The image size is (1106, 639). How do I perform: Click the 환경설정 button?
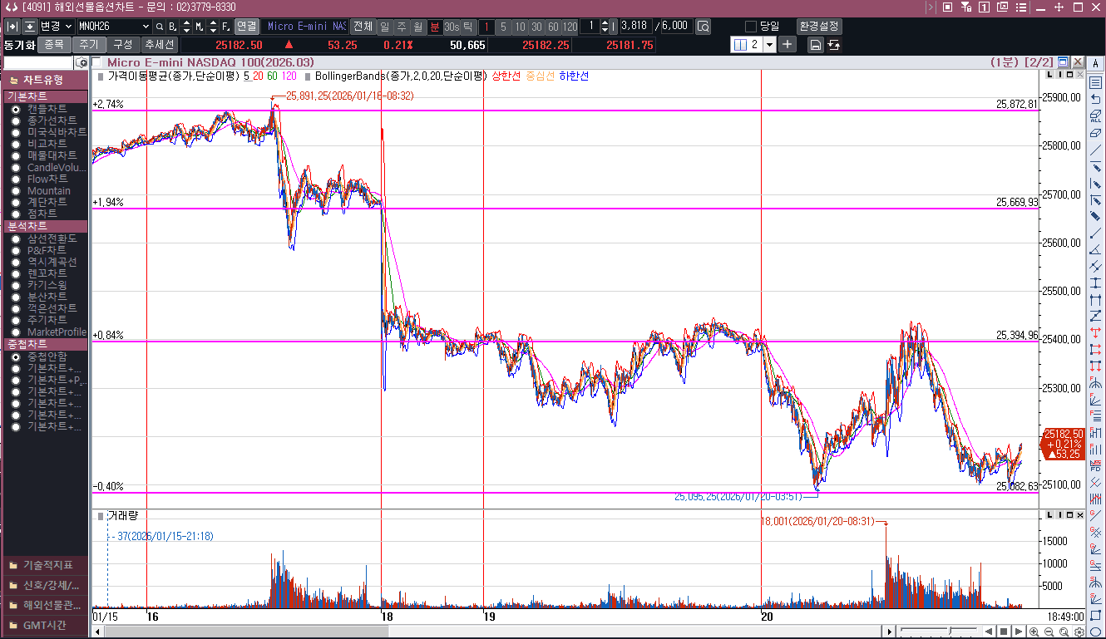[x=818, y=27]
